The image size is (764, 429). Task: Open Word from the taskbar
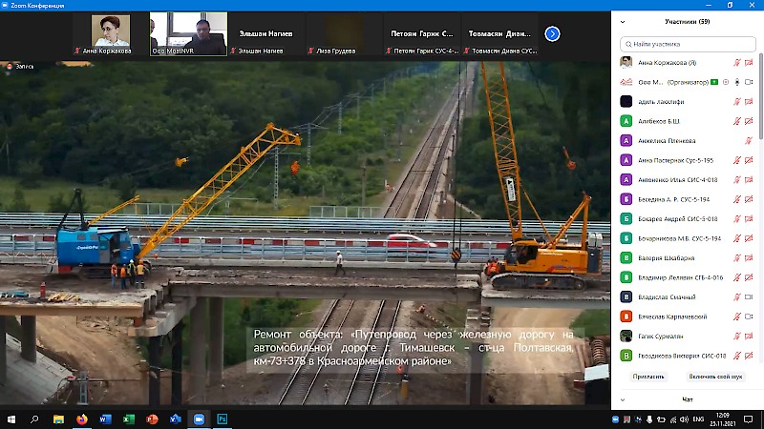(105, 419)
